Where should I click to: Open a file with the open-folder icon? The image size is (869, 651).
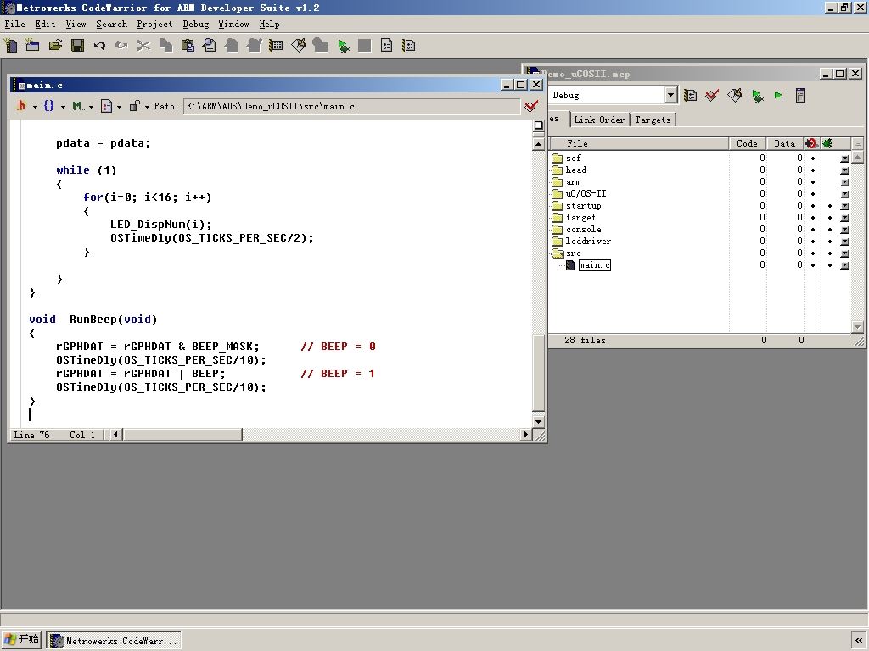[55, 46]
